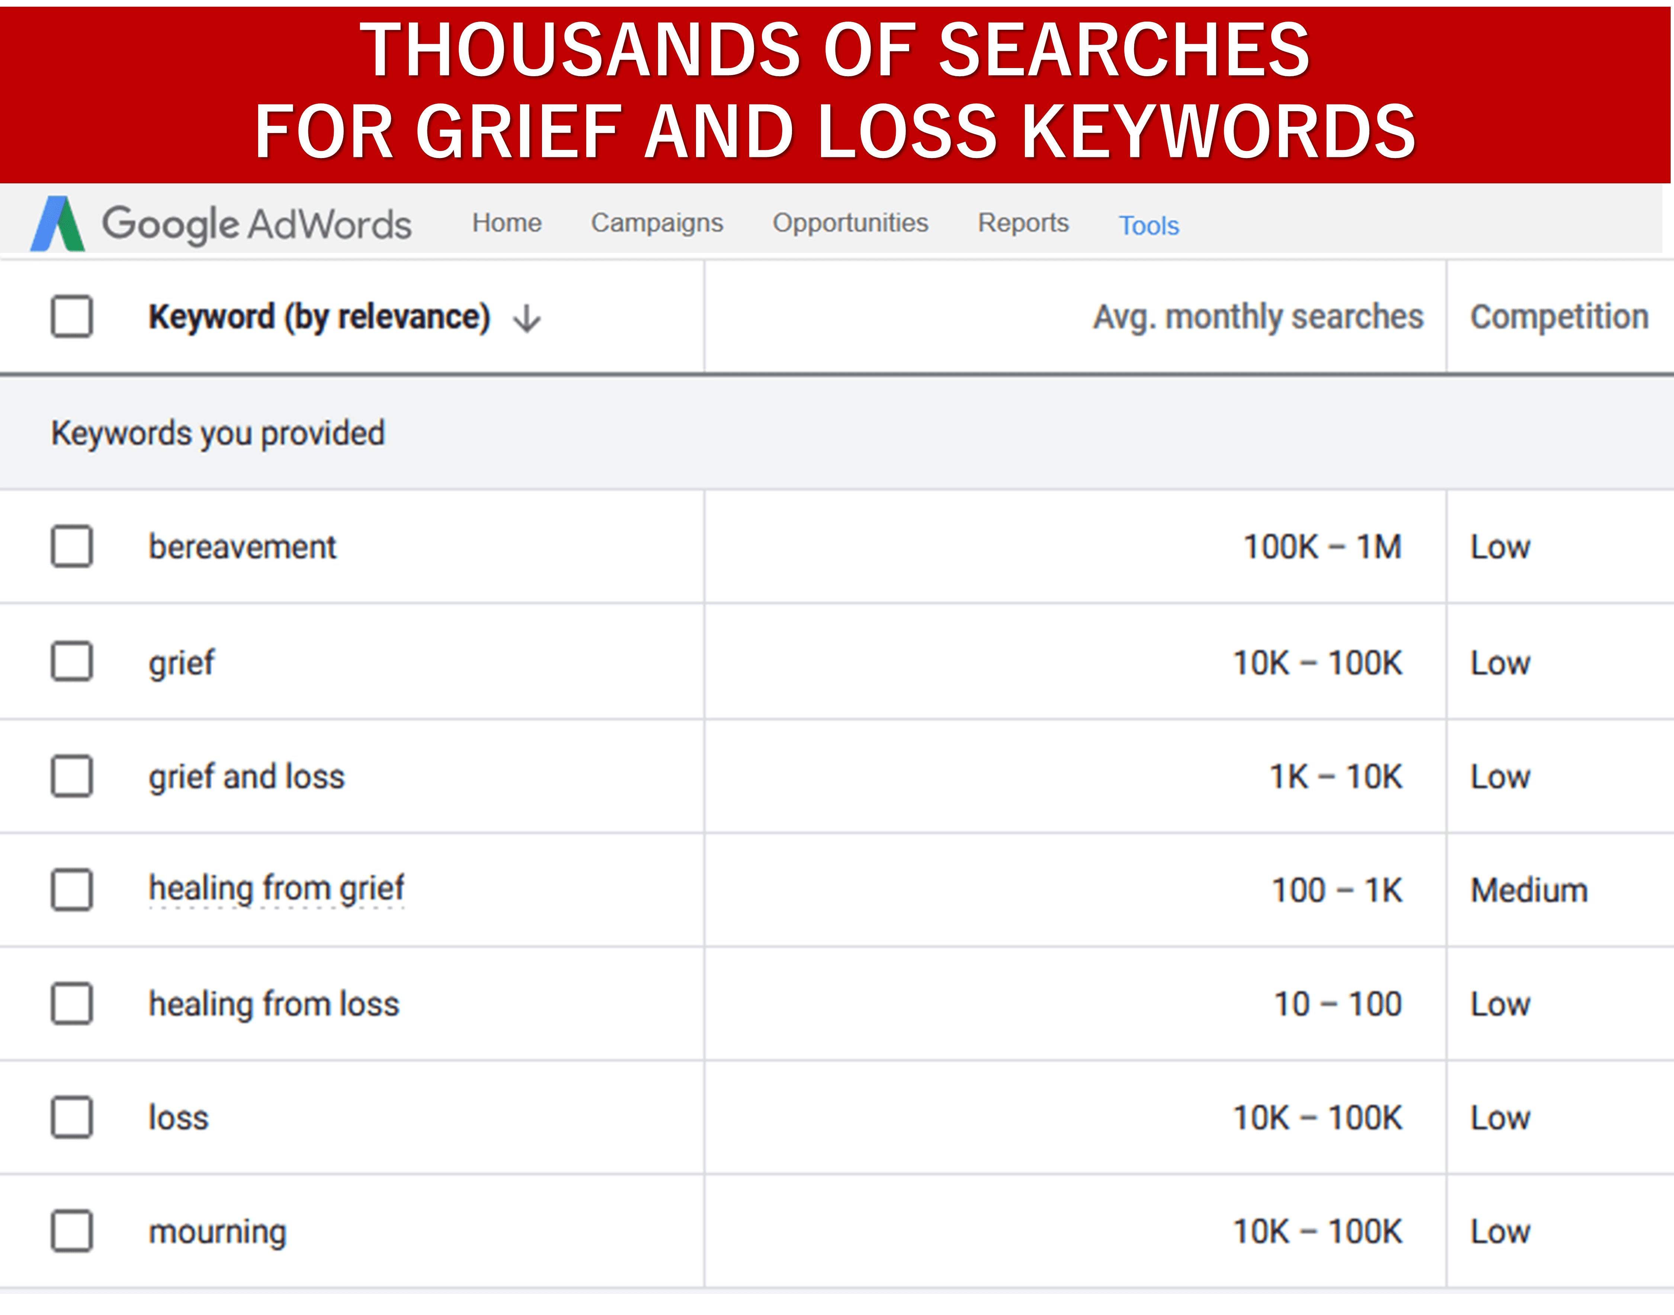Sort by Keyword (by relevance) header
This screenshot has width=1674, height=1315.
click(320, 317)
